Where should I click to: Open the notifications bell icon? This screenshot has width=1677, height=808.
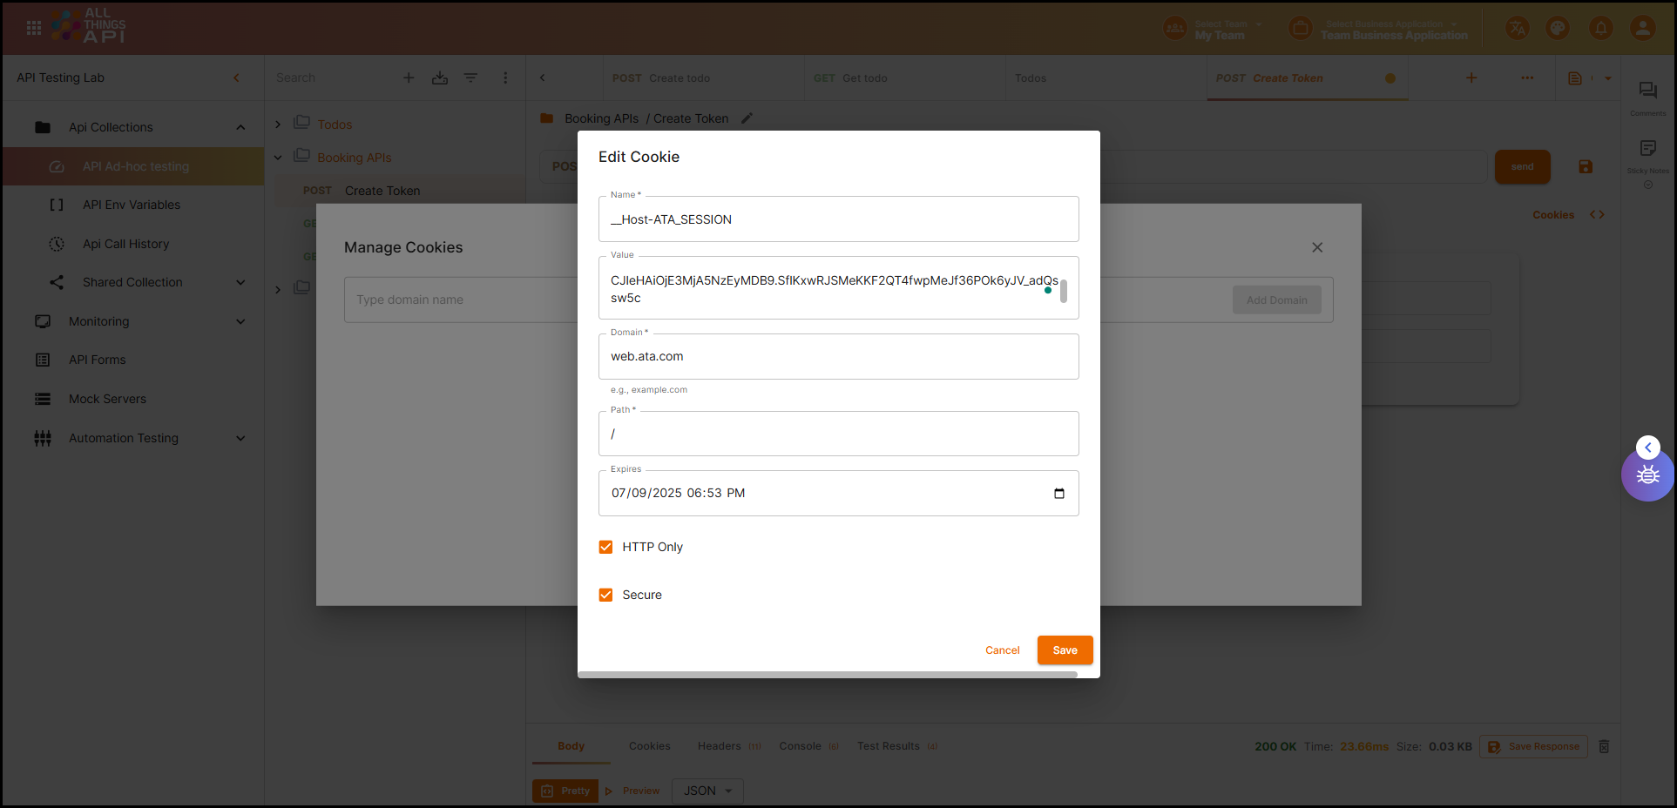click(x=1600, y=28)
